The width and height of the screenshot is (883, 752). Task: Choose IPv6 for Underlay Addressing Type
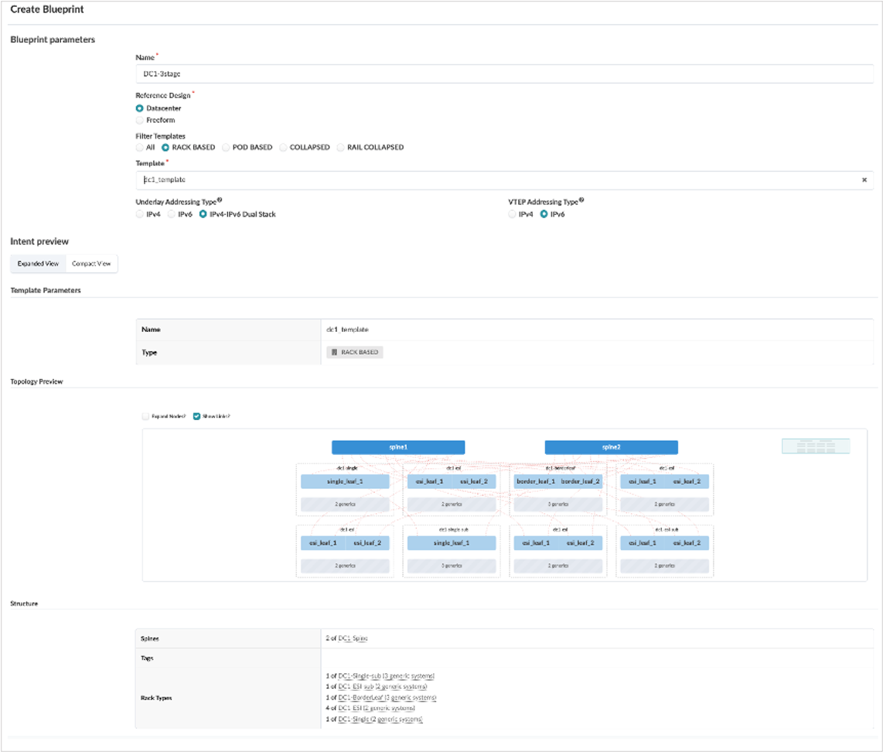171,214
